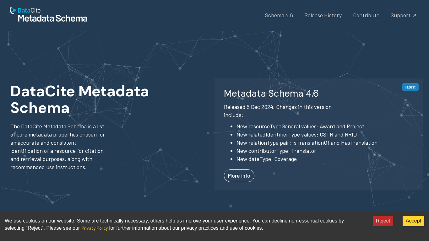Open the Contribute page
This screenshot has width=429, height=241.
pos(366,15)
